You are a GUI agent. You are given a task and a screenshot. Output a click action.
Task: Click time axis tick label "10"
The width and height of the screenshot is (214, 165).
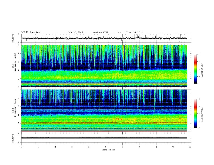click(190, 147)
